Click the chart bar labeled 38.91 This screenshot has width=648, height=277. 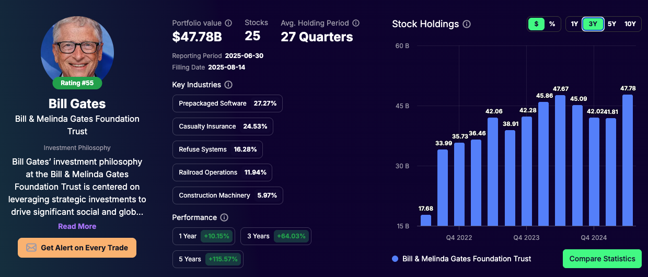pos(510,178)
